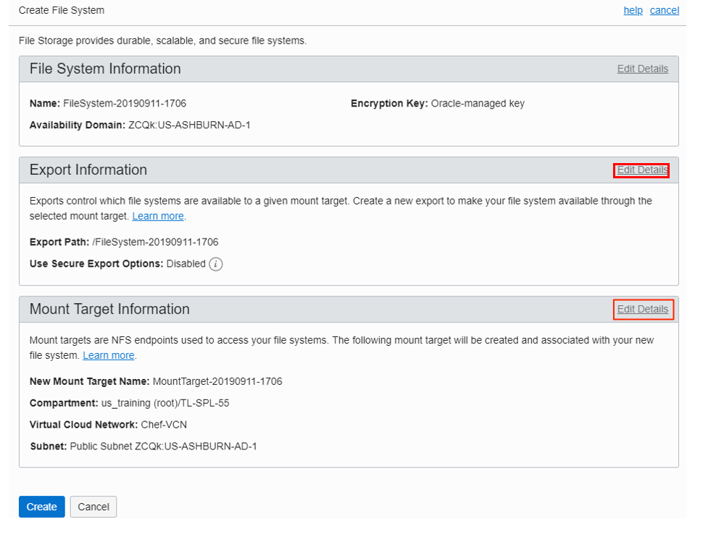Click the Create File System dialog title
The image size is (716, 548).
[x=62, y=10]
